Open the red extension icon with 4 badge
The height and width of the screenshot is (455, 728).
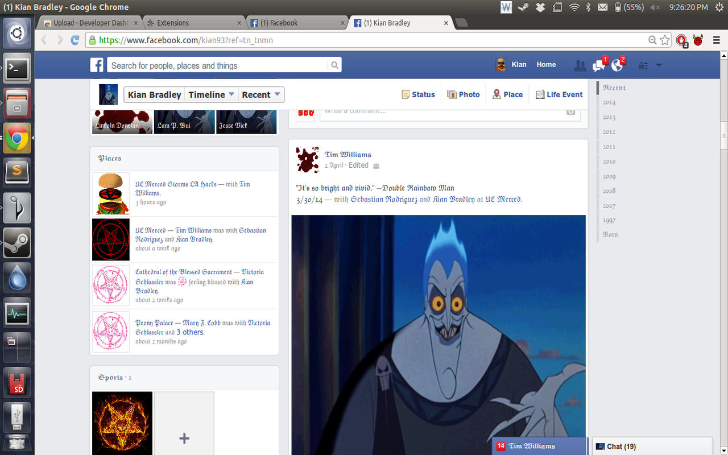pos(681,40)
